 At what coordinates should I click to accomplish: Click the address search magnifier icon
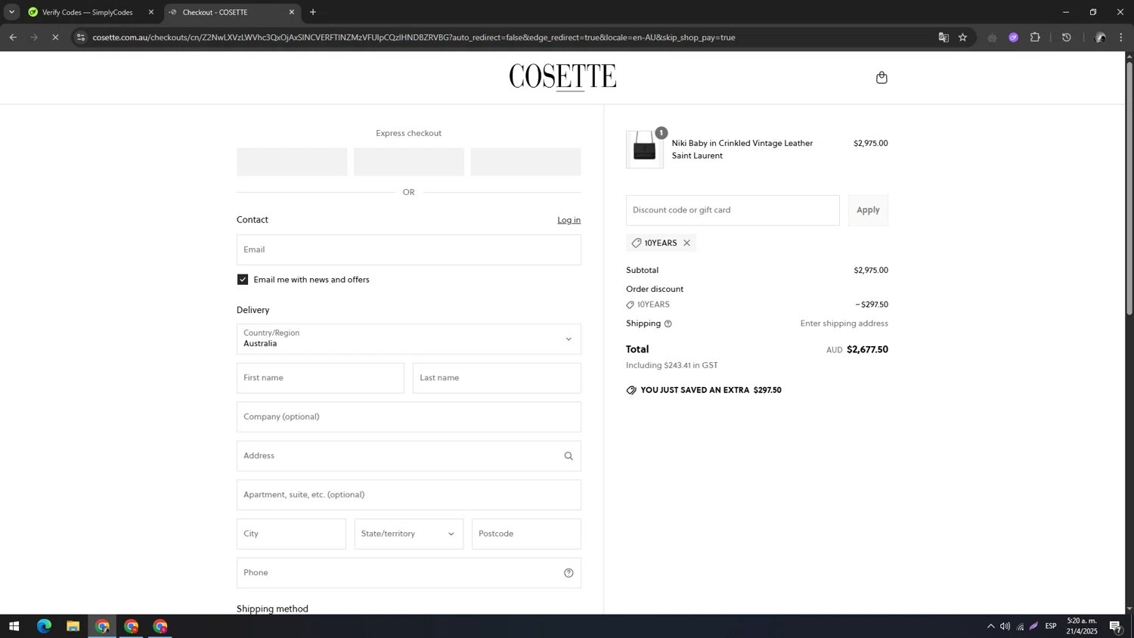tap(569, 456)
